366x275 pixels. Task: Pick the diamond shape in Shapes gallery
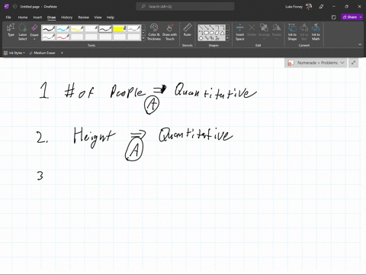(x=201, y=38)
